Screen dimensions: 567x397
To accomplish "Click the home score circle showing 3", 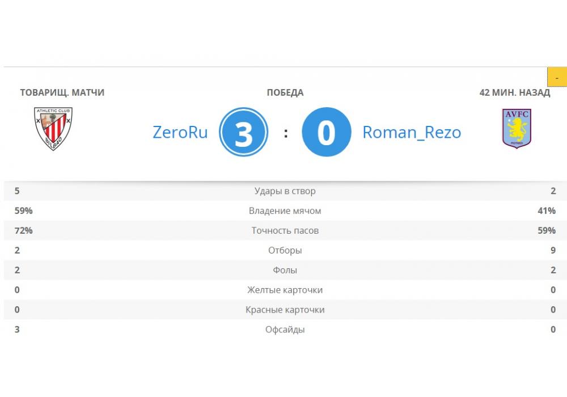I will coord(244,133).
